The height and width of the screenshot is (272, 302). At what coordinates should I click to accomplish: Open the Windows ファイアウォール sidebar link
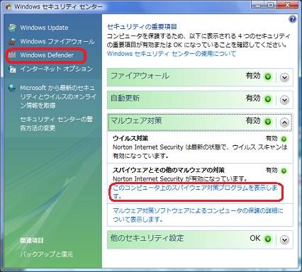pos(57,42)
